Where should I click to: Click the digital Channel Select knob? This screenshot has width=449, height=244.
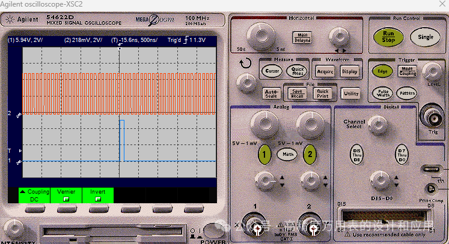[377, 125]
